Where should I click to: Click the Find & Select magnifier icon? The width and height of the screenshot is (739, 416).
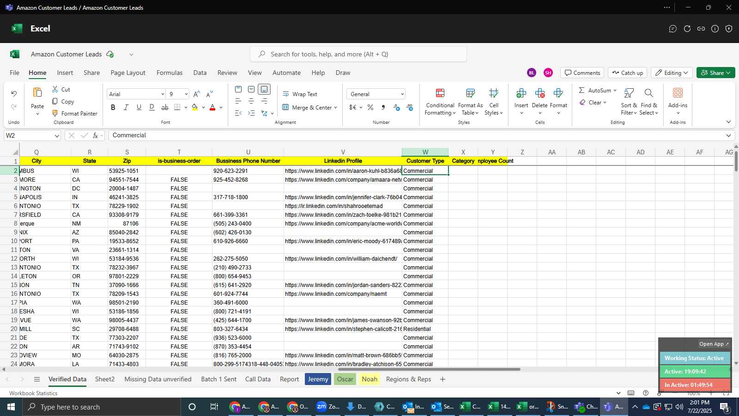[x=649, y=93]
